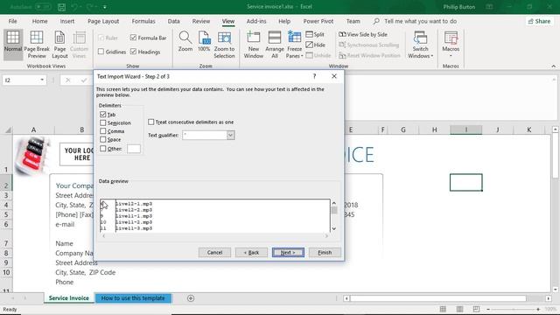Select column K header
Image resolution: width=560 pixels, height=315 pixels.
coord(528,130)
